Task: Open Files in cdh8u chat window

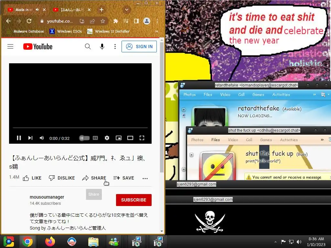Action: coord(216,139)
